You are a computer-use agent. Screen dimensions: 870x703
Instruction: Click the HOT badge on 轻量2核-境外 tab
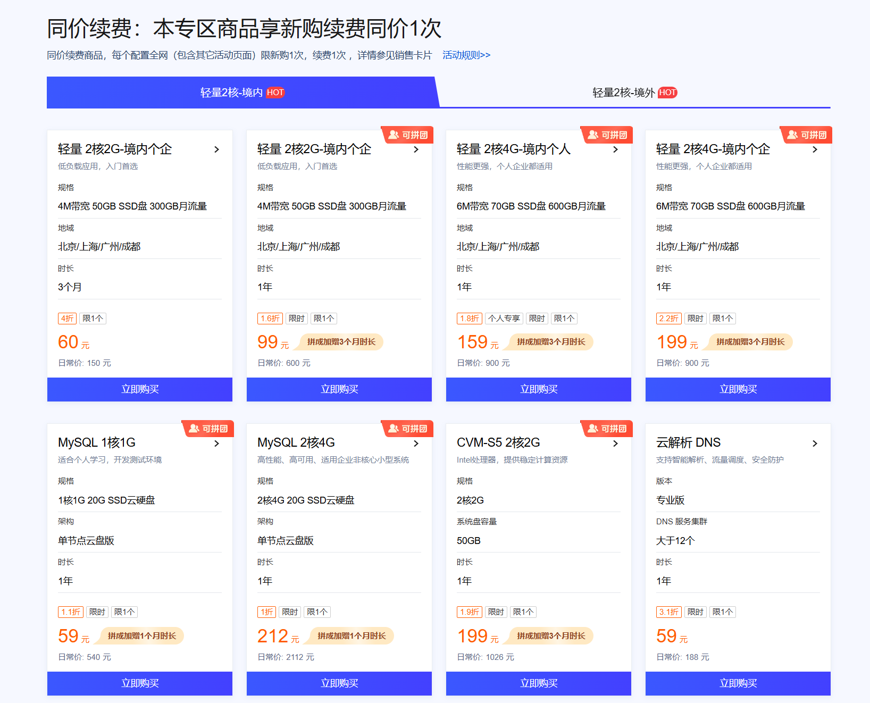coord(667,93)
